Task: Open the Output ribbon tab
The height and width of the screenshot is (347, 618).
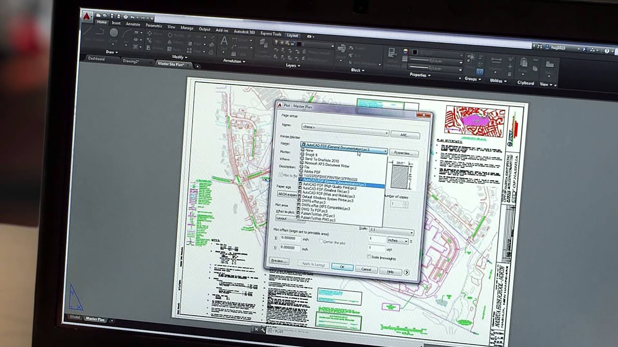Action: pyautogui.click(x=204, y=29)
